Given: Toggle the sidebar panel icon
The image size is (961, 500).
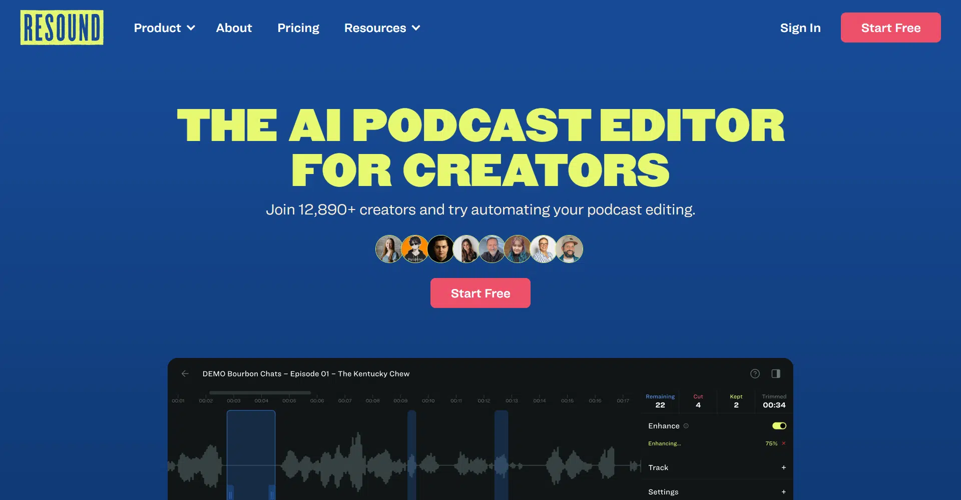Looking at the screenshot, I should pos(776,373).
